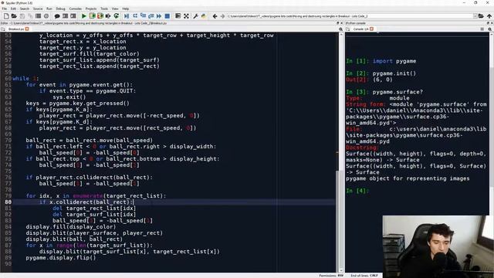Create a new file from the toolbar

(6, 15)
